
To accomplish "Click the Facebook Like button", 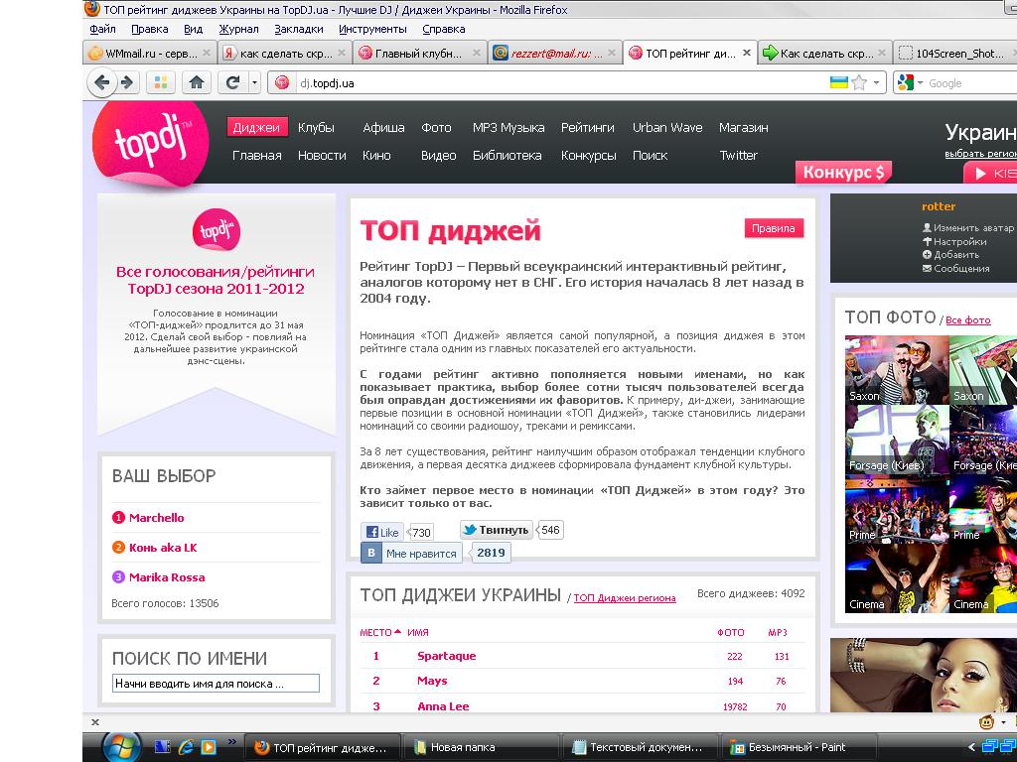I will click(382, 532).
